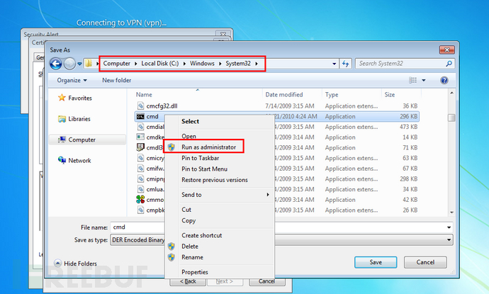
Task: Click the change view icon in toolbar
Action: point(412,80)
